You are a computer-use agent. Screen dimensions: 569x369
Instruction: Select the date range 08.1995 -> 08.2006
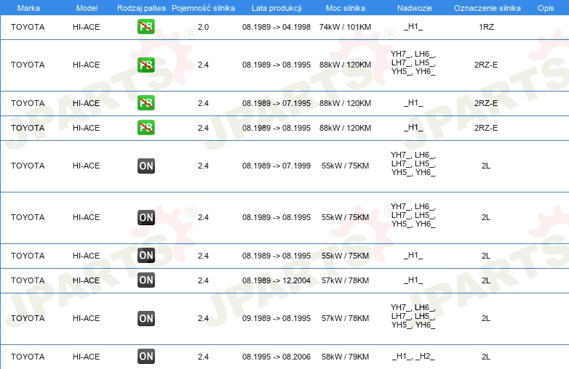(x=276, y=357)
